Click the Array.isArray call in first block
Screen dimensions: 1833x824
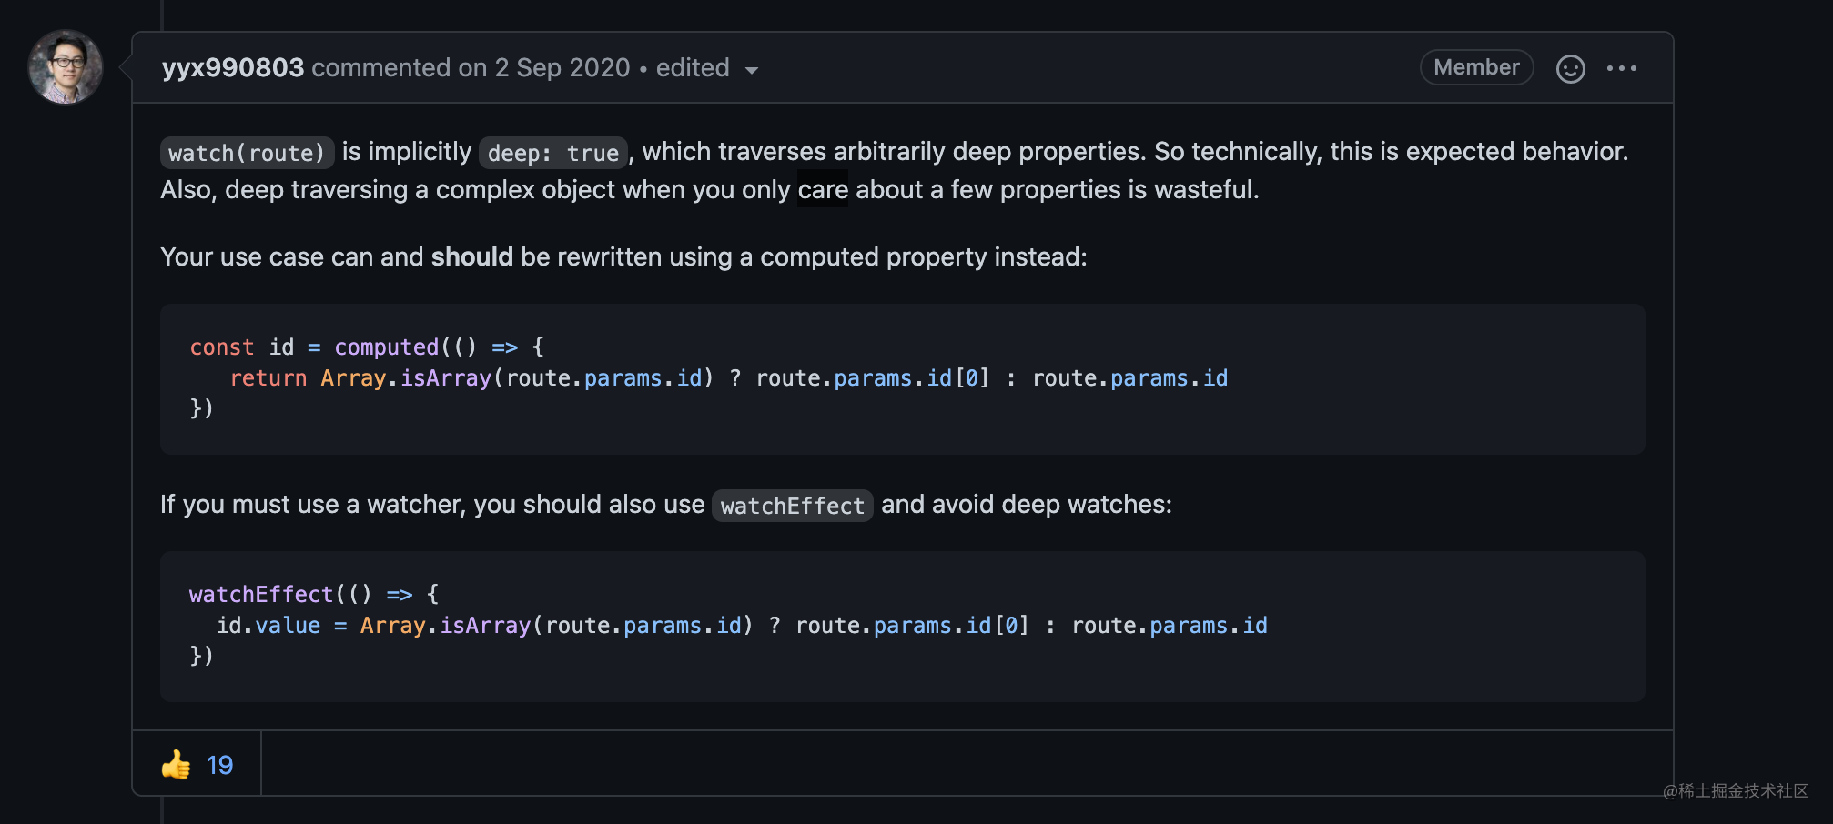pos(406,378)
